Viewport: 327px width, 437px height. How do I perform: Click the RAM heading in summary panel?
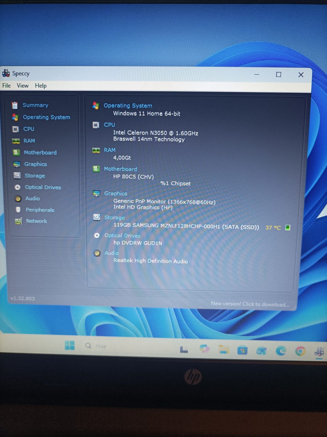110,150
